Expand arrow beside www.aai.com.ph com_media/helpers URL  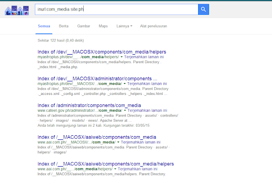[115, 169]
